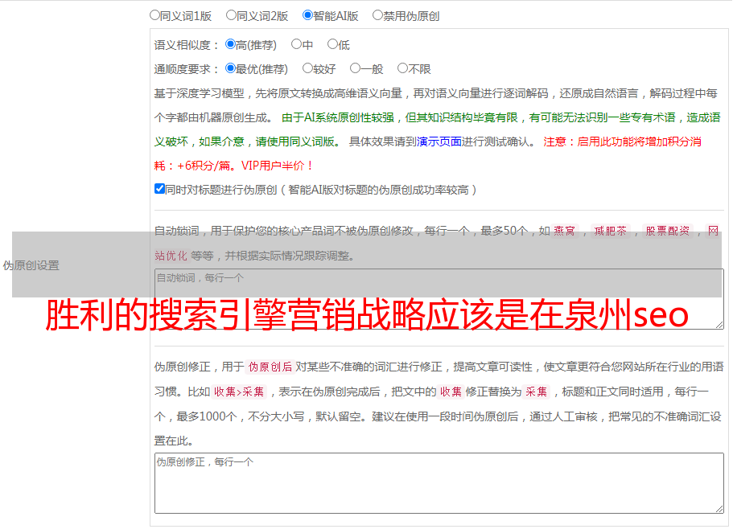
Task: Set 语义相似度 to 中
Action: [296, 44]
